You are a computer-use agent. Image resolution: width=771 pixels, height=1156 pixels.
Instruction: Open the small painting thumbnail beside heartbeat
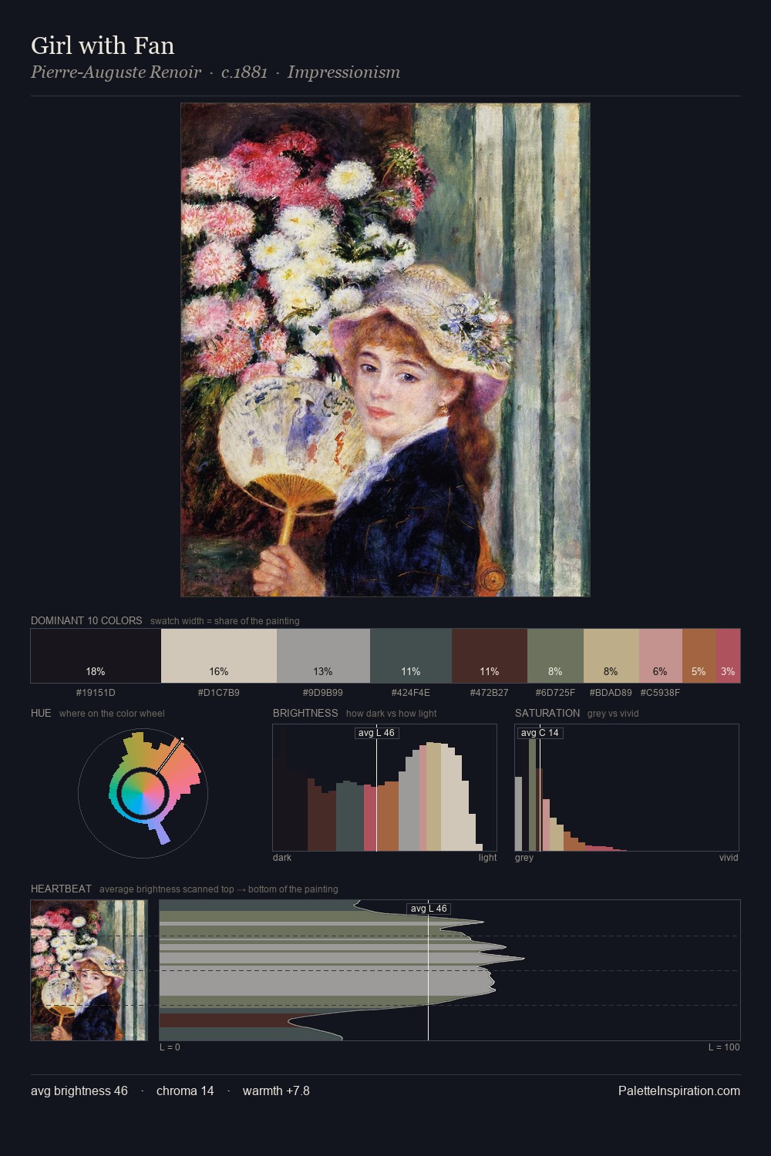click(x=89, y=970)
